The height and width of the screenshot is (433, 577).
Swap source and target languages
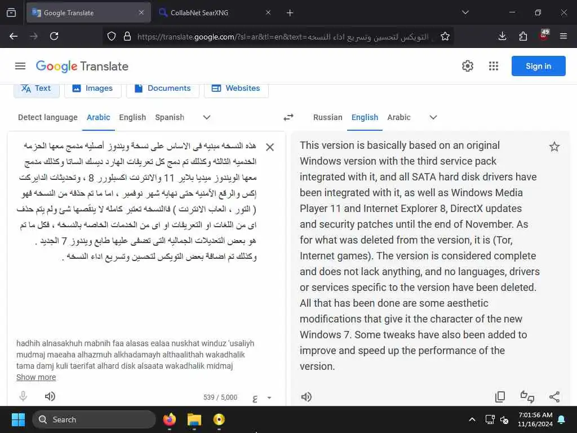coord(288,117)
